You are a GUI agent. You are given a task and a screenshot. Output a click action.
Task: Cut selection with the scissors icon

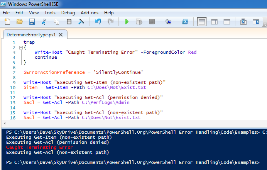pos(44,22)
